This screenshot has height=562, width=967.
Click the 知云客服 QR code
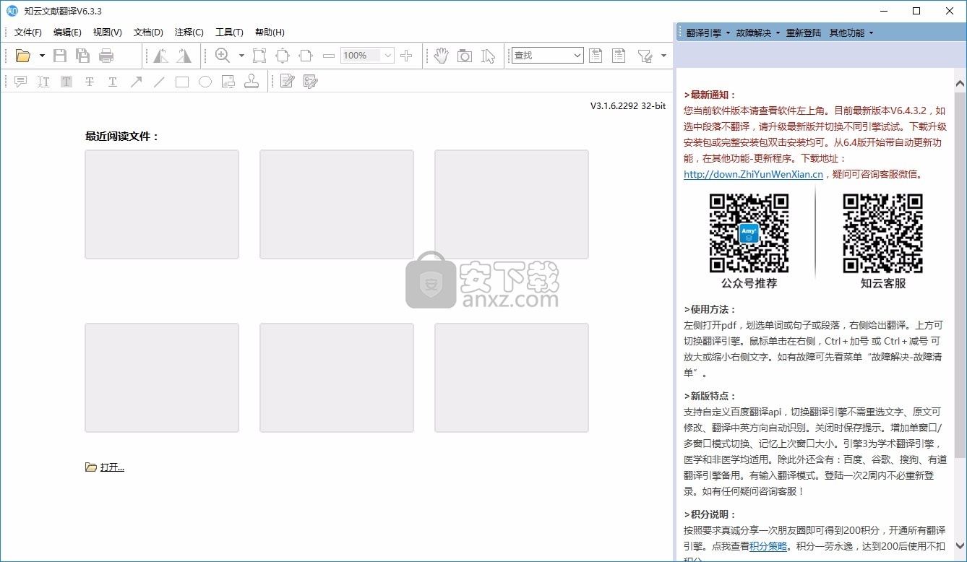tap(883, 233)
